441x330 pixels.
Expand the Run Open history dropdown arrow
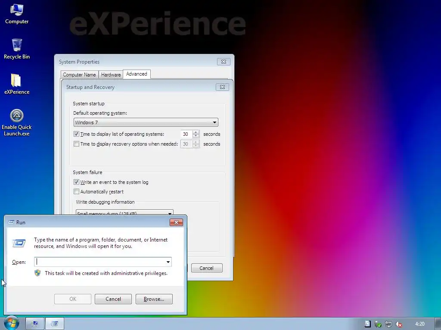(x=168, y=262)
